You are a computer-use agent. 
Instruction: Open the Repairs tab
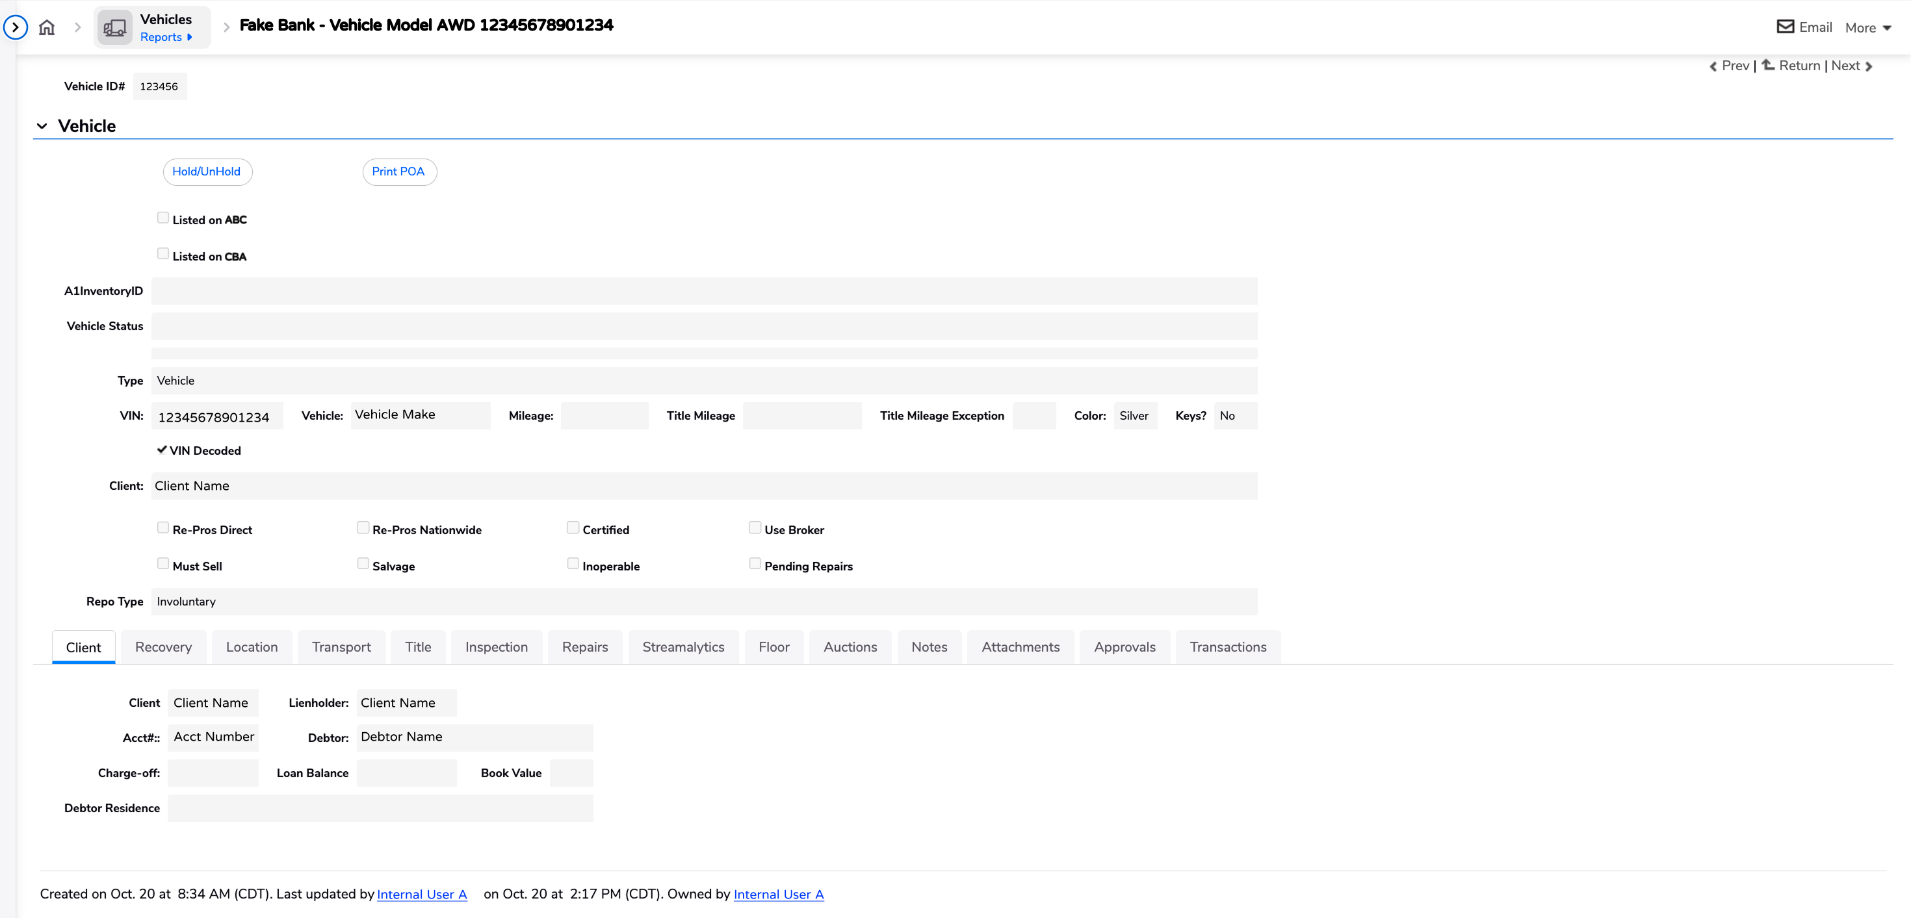tap(585, 646)
